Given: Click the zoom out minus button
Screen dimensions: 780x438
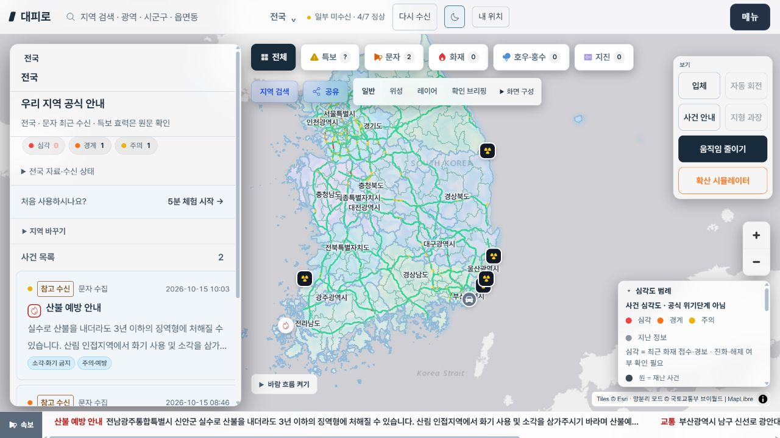Looking at the screenshot, I should click(756, 262).
